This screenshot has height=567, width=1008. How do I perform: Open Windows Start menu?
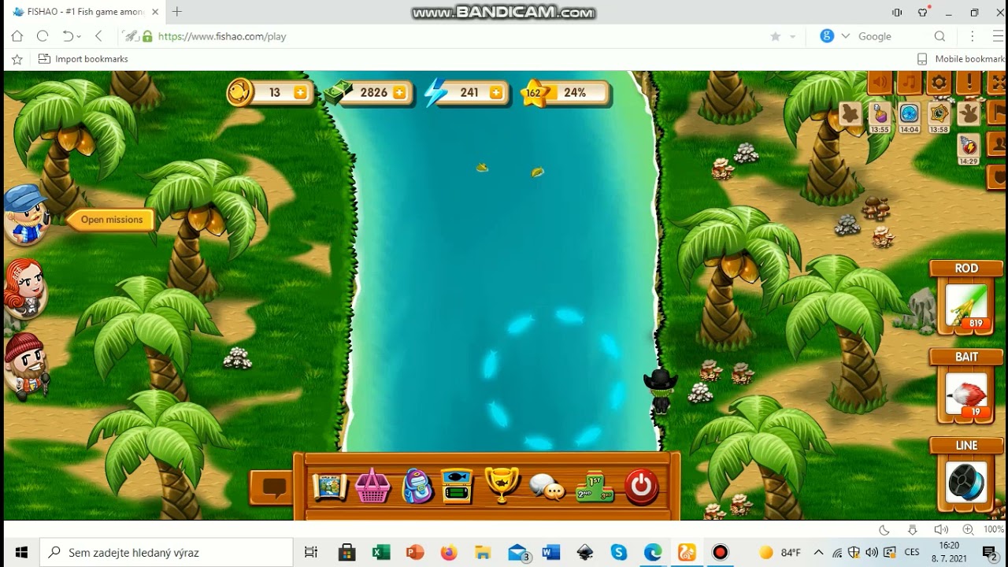pos(20,553)
